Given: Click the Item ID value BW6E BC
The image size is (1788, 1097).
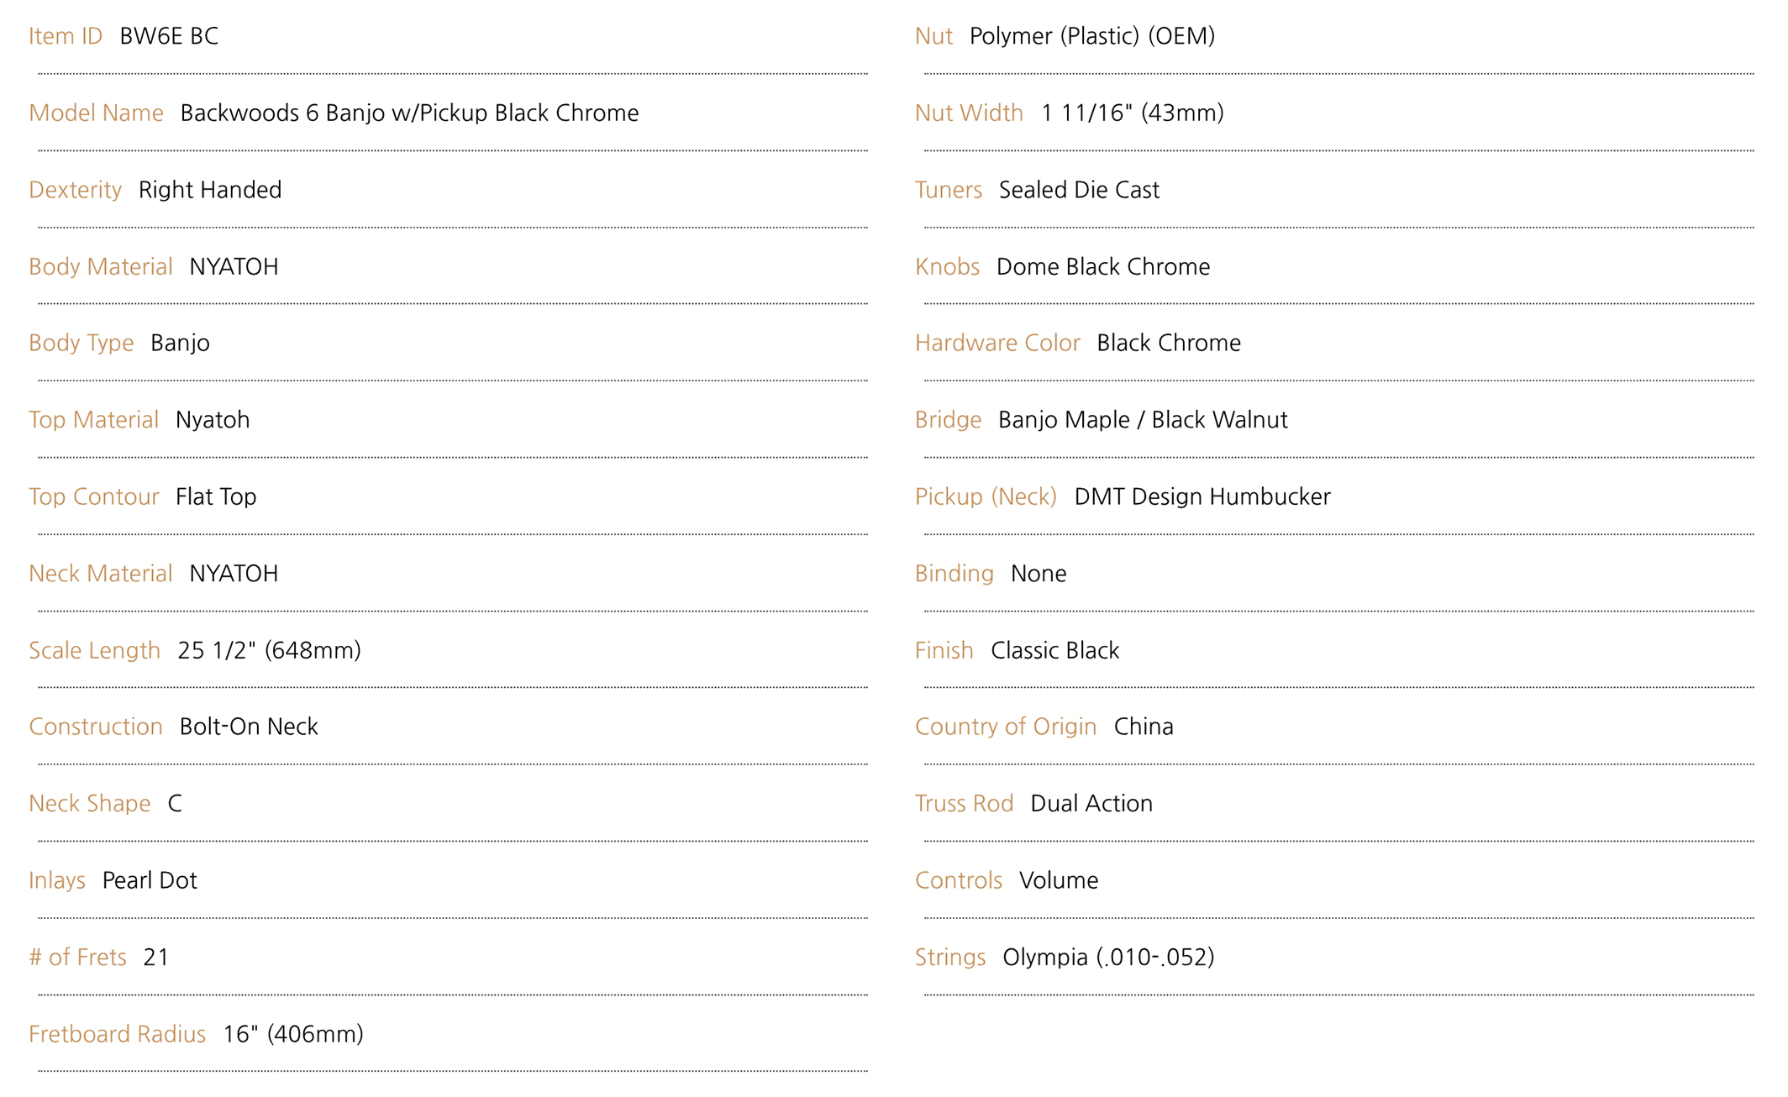Looking at the screenshot, I should pos(169,36).
